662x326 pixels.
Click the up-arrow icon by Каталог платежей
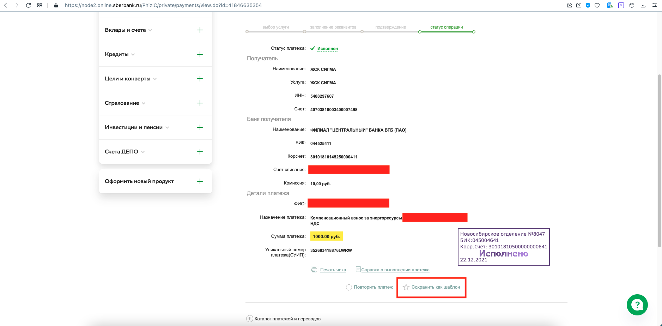250,319
